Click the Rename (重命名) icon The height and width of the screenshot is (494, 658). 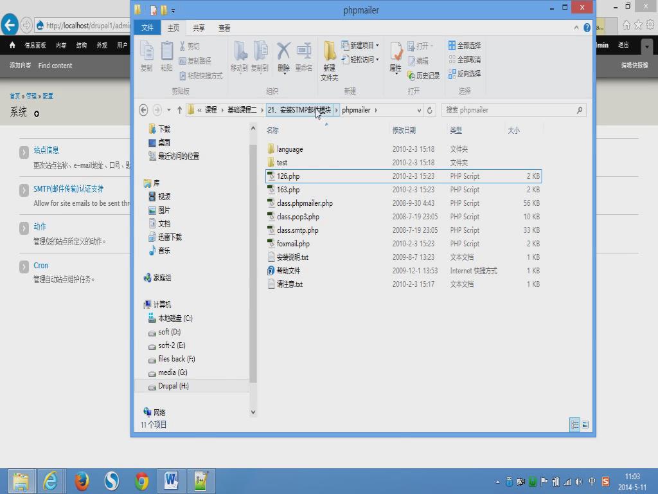click(304, 56)
